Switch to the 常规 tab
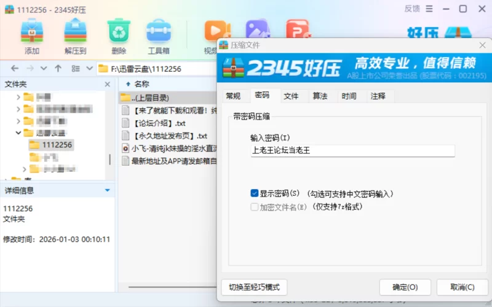This screenshot has width=492, height=307. coord(234,96)
